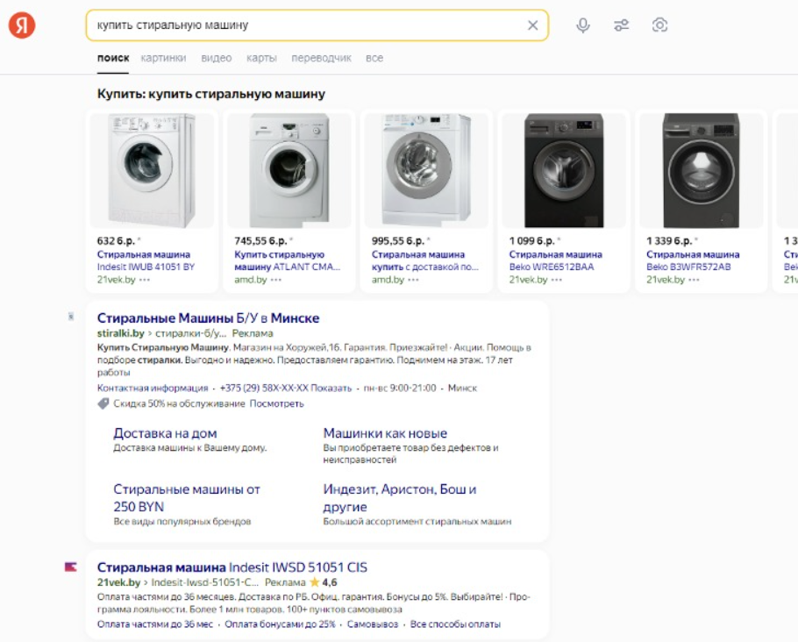
Task: Click the search input field
Action: (307, 25)
